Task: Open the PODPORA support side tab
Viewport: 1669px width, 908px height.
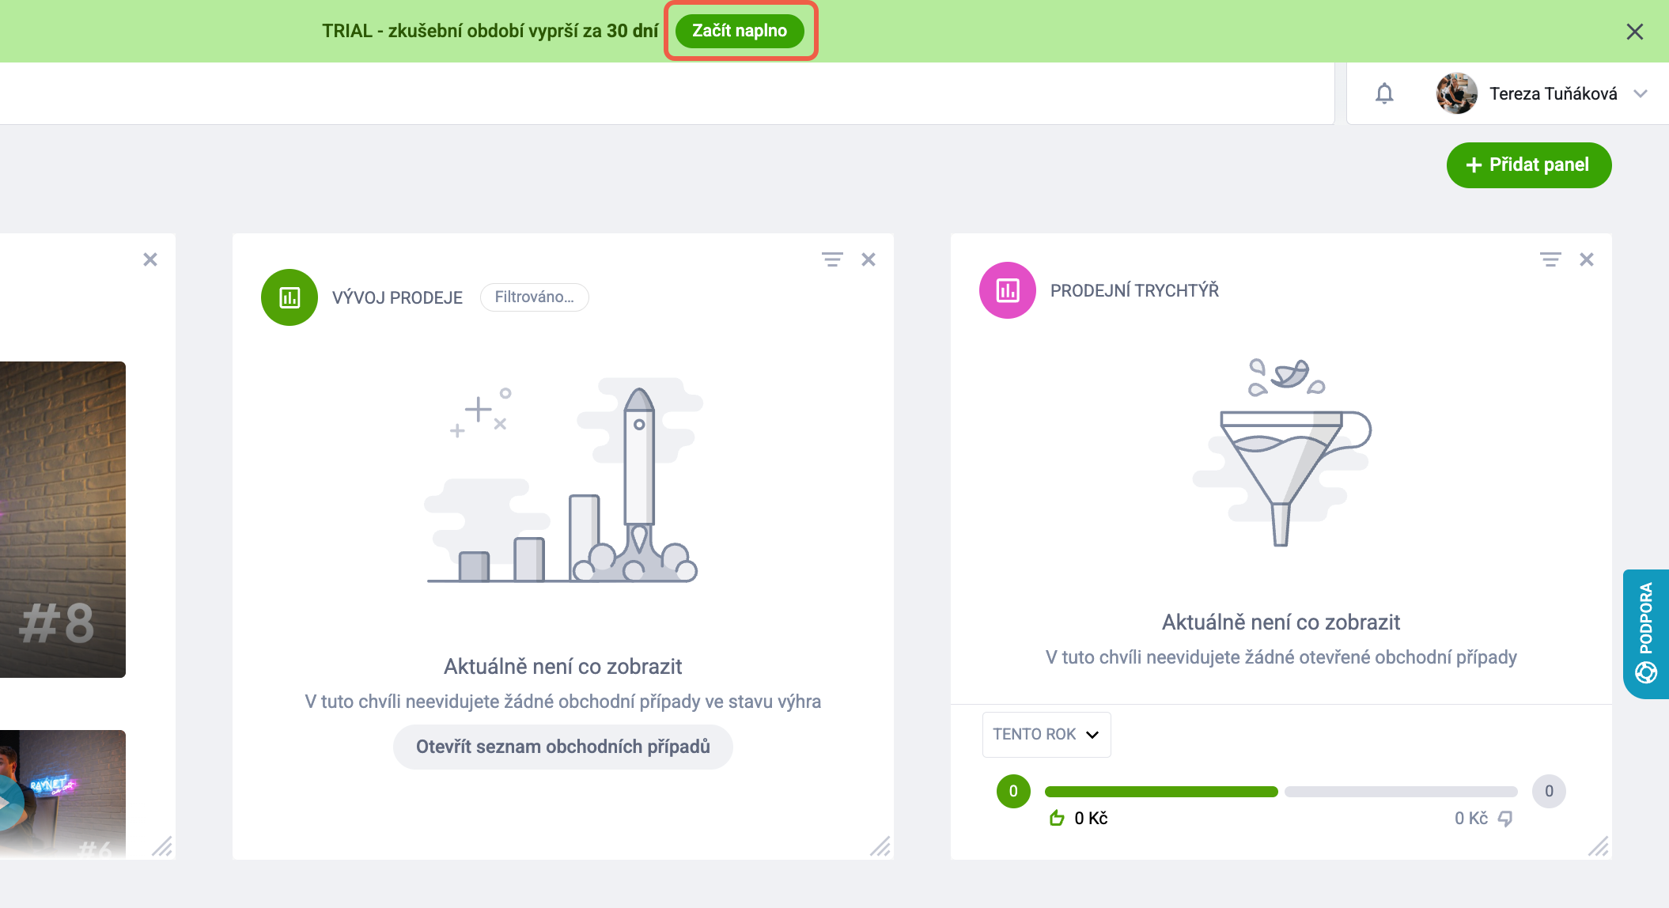Action: pos(1646,634)
